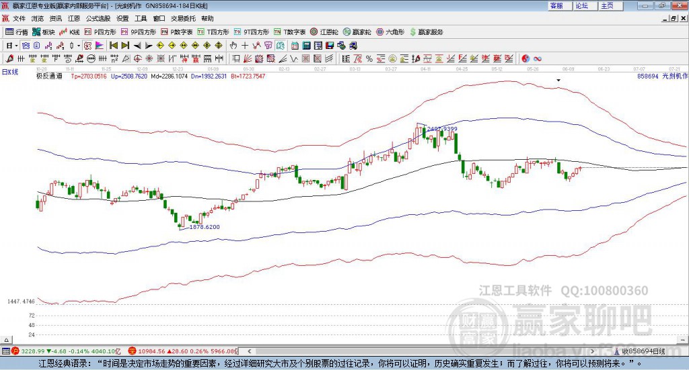Open the 资讯 menu
This screenshot has height=370, width=689.
[56, 18]
